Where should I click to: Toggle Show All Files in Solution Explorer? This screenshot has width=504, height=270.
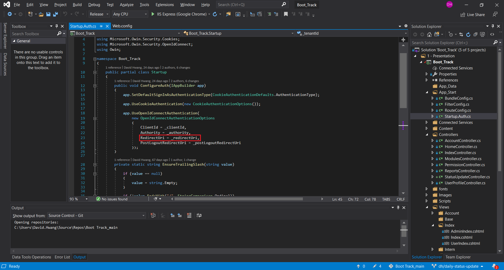(482, 34)
